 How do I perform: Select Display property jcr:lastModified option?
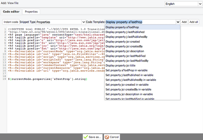click(142, 56)
